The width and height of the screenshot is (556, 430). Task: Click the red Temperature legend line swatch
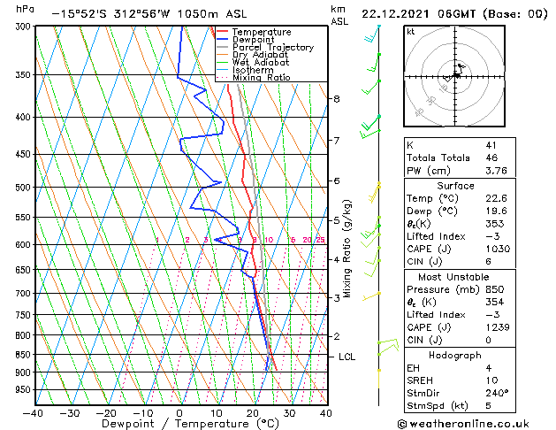[223, 32]
